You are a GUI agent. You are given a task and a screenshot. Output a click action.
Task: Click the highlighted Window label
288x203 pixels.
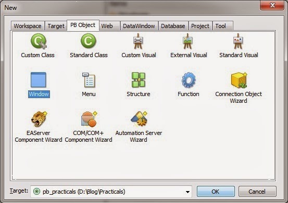pos(39,94)
